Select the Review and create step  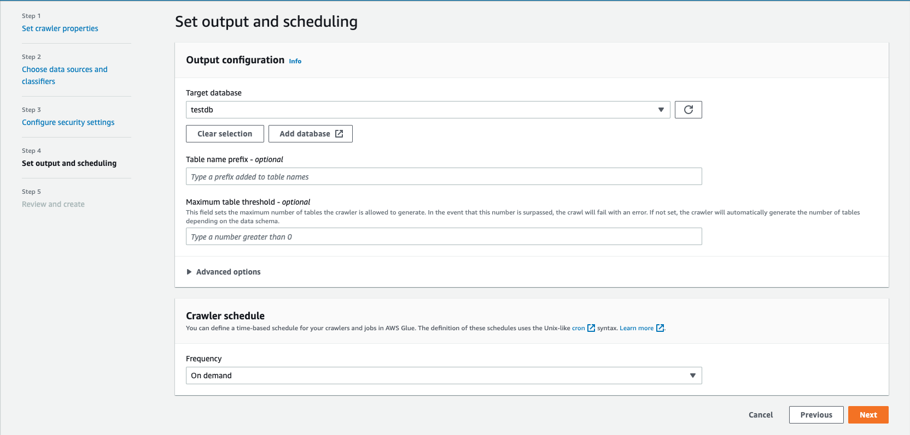click(53, 204)
